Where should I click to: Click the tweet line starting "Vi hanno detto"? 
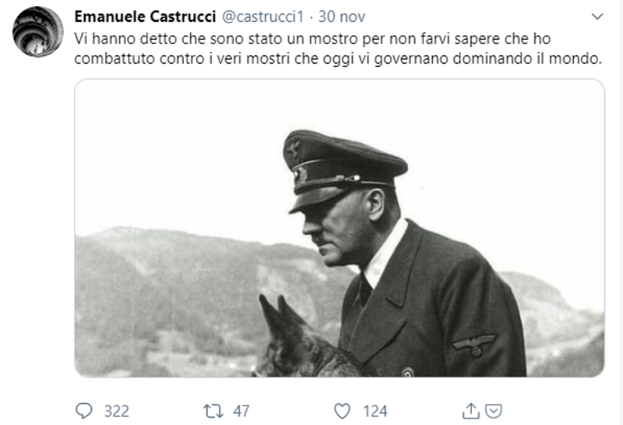click(x=312, y=39)
